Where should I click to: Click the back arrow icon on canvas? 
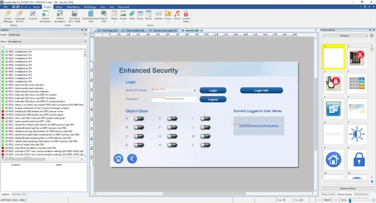(132, 158)
